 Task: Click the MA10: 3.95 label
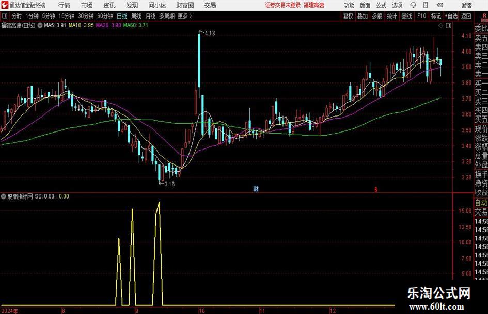pyautogui.click(x=81, y=25)
